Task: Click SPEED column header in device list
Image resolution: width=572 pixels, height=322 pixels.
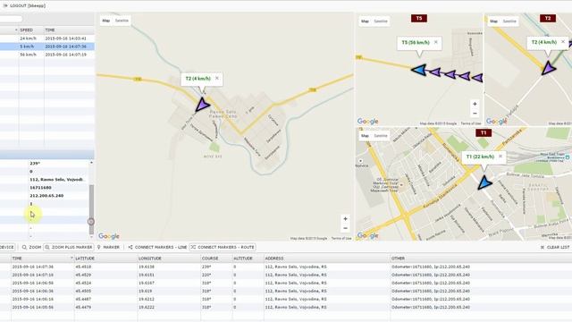Action: [31, 30]
